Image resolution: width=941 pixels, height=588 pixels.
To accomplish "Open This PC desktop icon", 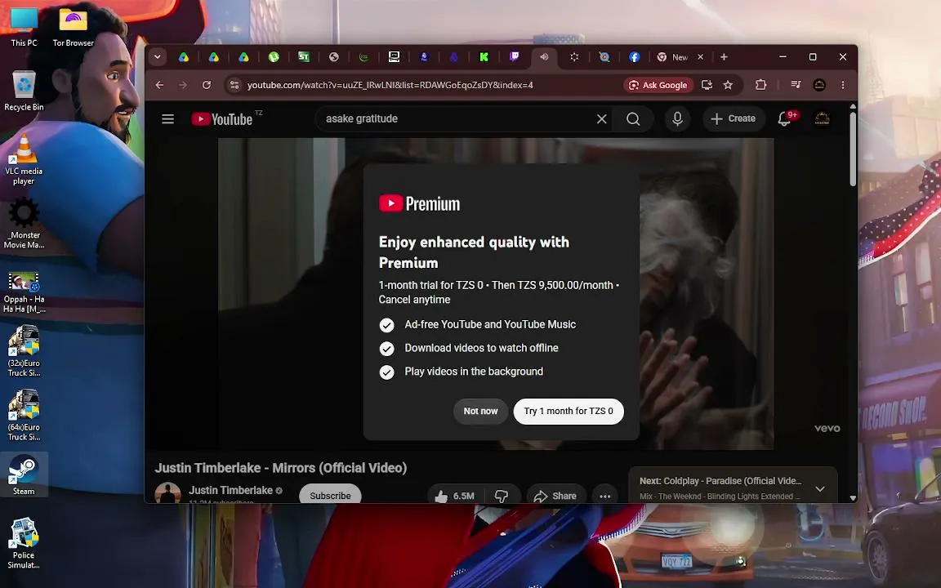I will (24, 27).
